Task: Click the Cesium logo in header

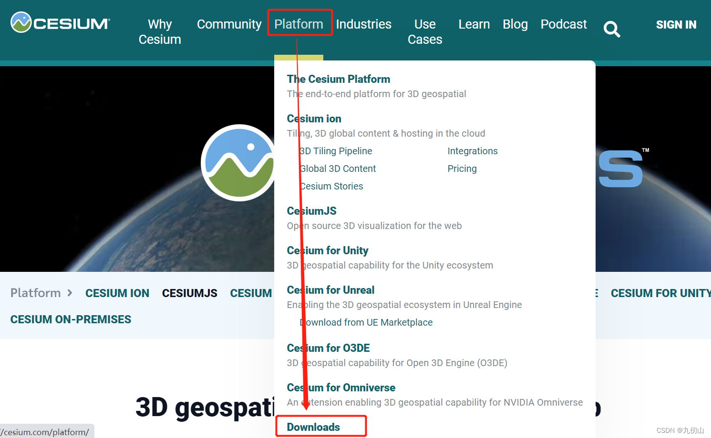Action: click(60, 22)
